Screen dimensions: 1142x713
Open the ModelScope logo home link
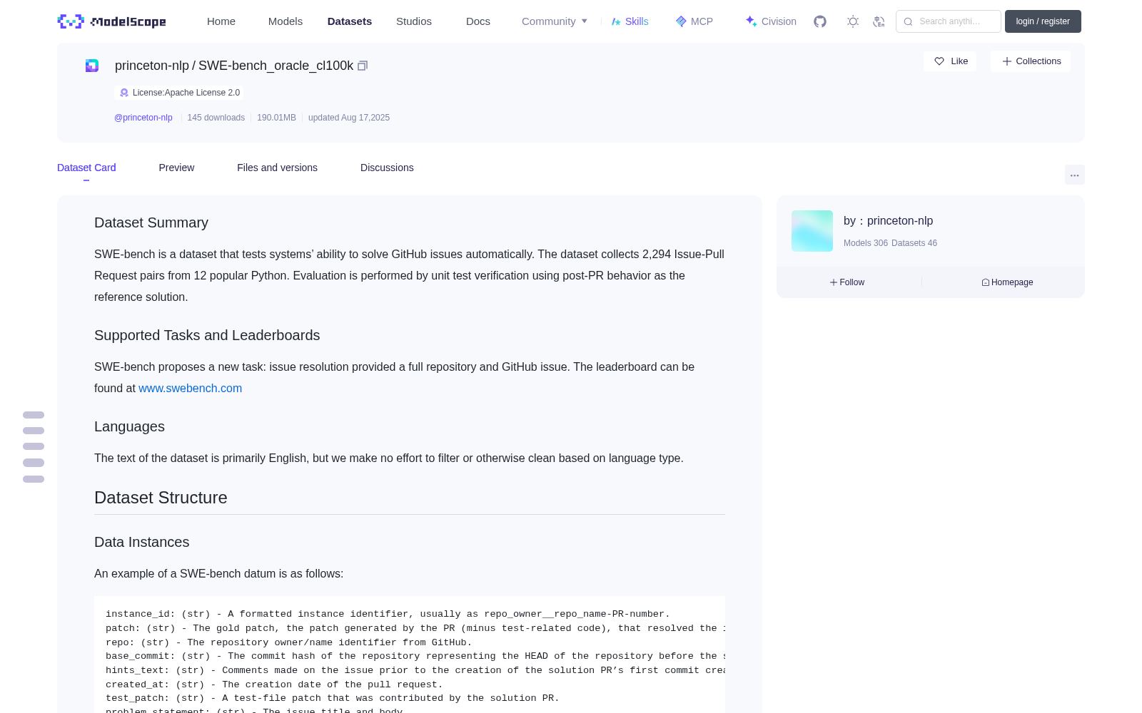point(112,21)
